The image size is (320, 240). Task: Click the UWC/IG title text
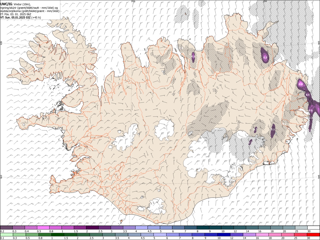[6, 4]
